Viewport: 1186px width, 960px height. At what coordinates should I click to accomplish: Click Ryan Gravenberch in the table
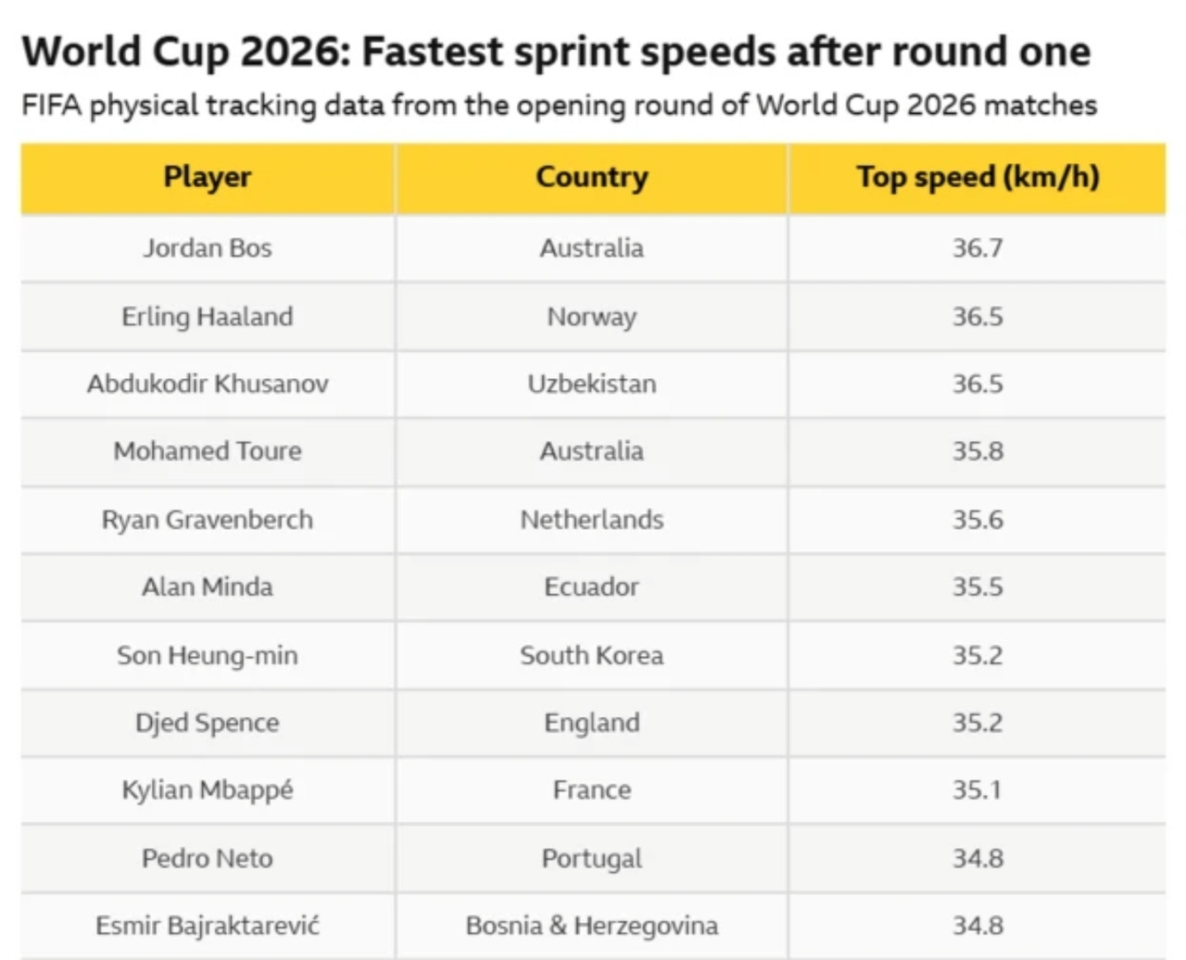[x=208, y=520]
